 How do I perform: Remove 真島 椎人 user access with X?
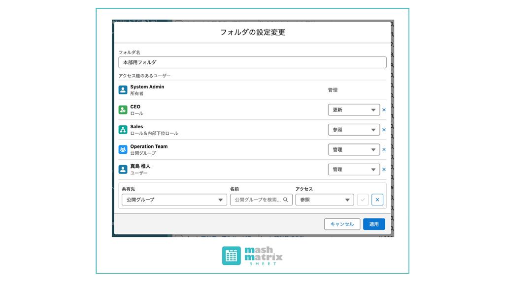click(384, 170)
